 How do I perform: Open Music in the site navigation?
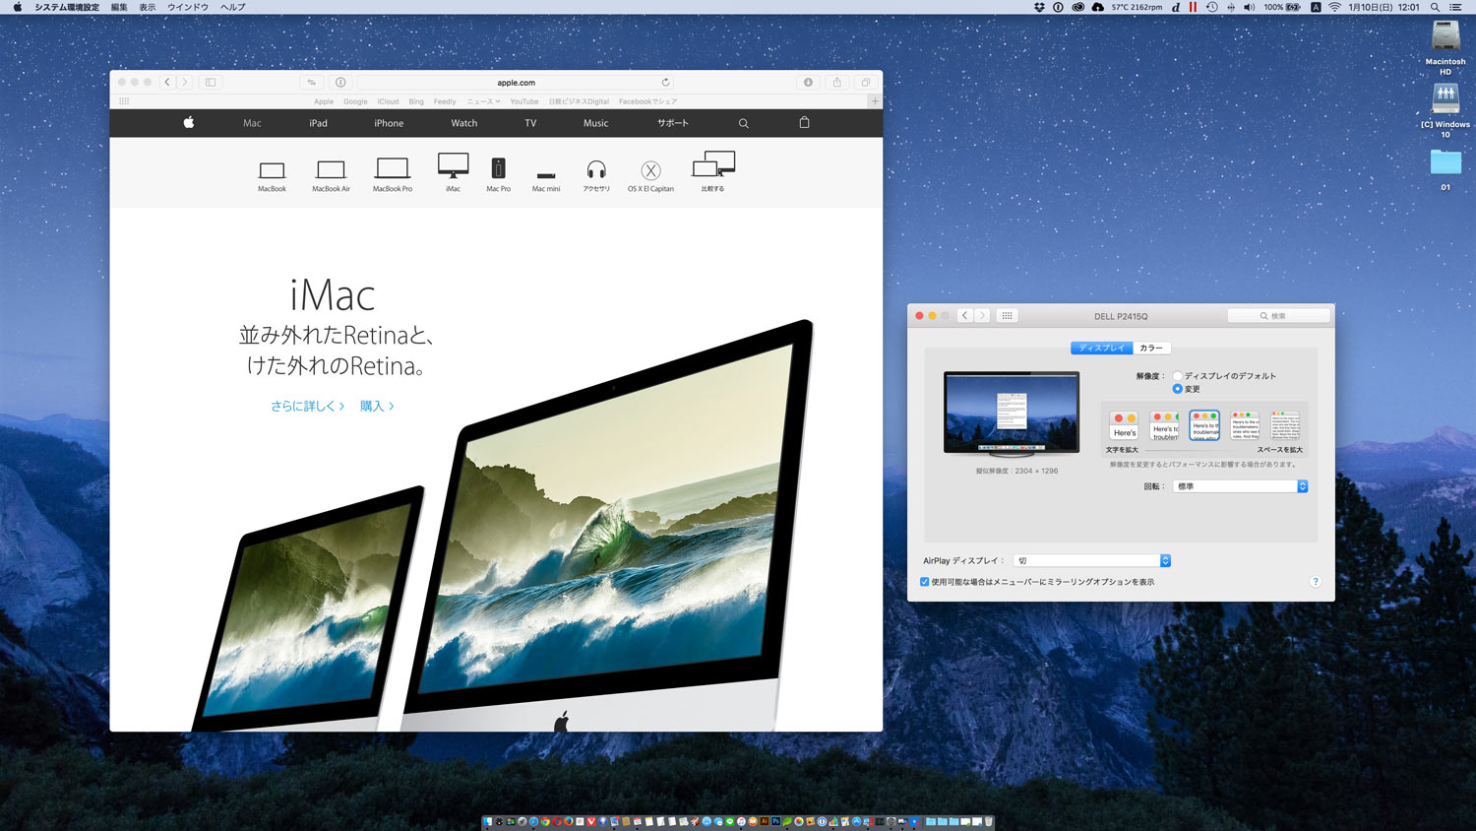595,123
